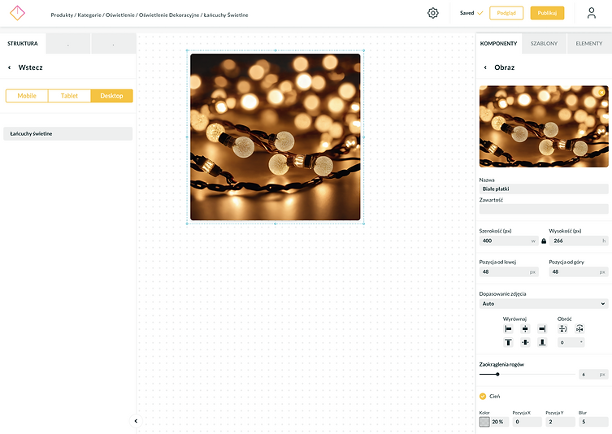Collapse the left sidebar panel arrow
This screenshot has height=434, width=612.
136,421
